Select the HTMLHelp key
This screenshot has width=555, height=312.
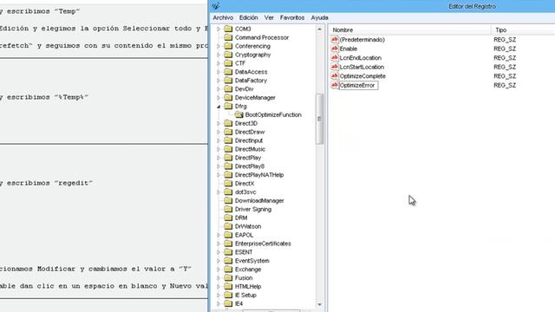[248, 287]
